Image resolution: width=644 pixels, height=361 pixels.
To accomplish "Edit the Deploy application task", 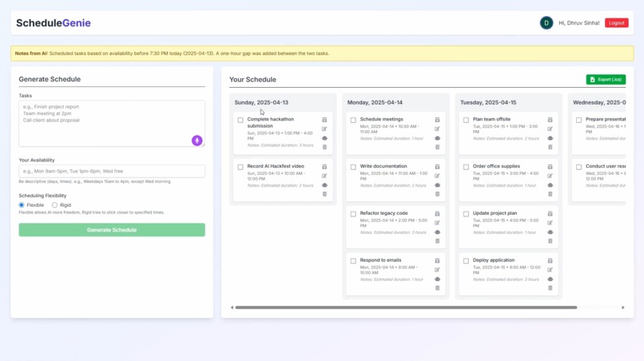I will pos(550,270).
